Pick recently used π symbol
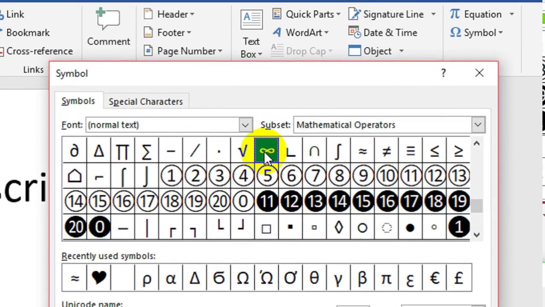The width and height of the screenshot is (545, 307). [x=387, y=278]
